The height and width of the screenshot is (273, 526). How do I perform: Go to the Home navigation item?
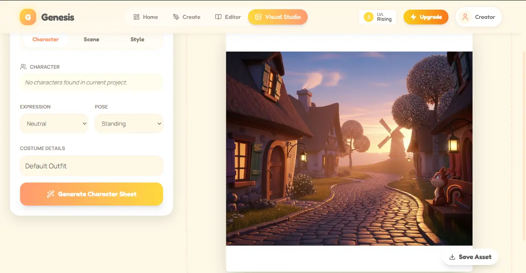click(146, 17)
